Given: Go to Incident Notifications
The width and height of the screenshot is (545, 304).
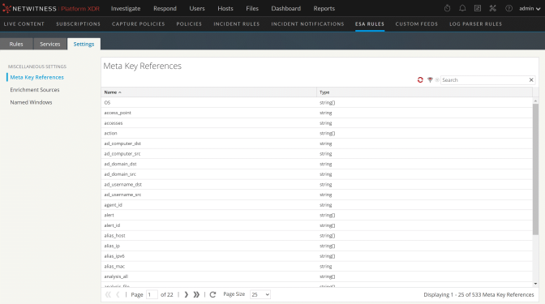Looking at the screenshot, I should coord(307,24).
